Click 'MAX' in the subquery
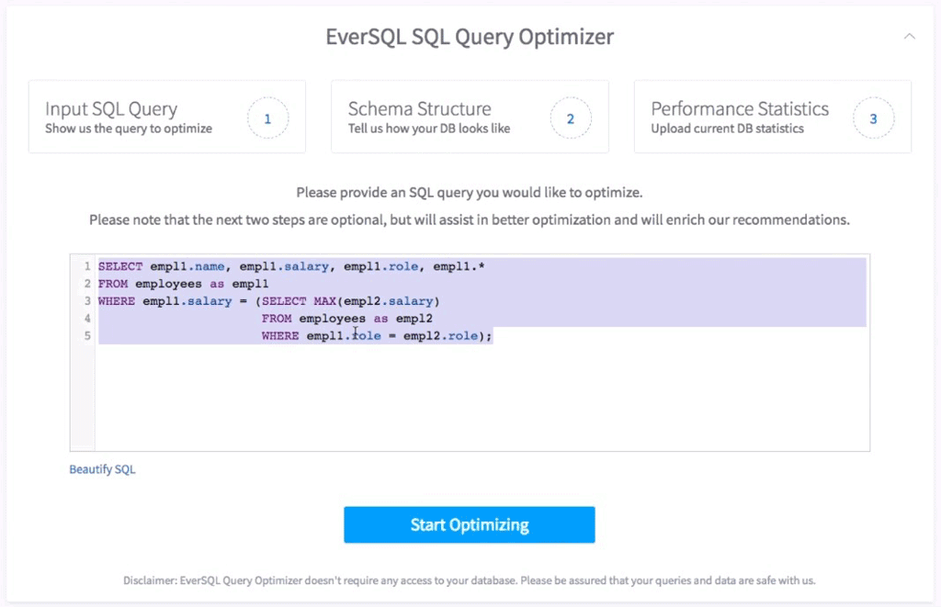 click(324, 301)
